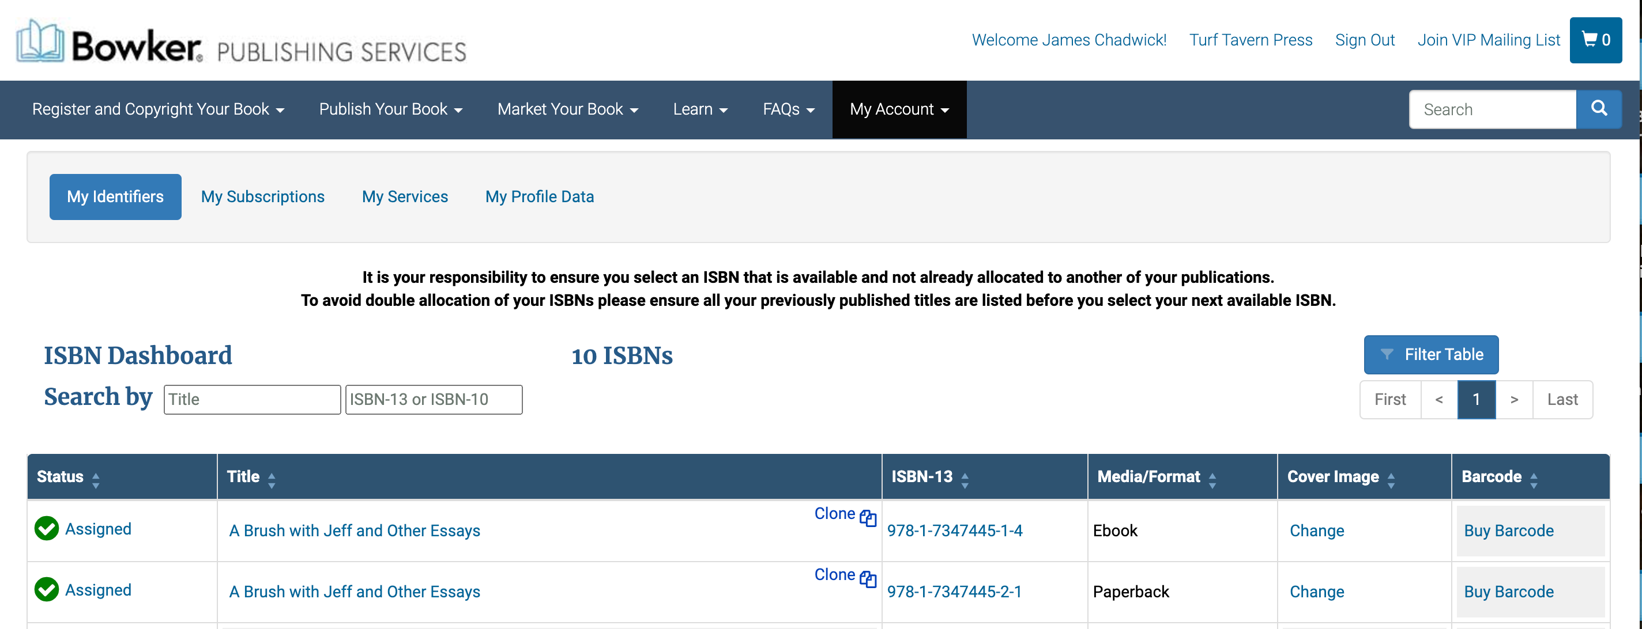Click clone icon for the Ebook row

(x=868, y=518)
